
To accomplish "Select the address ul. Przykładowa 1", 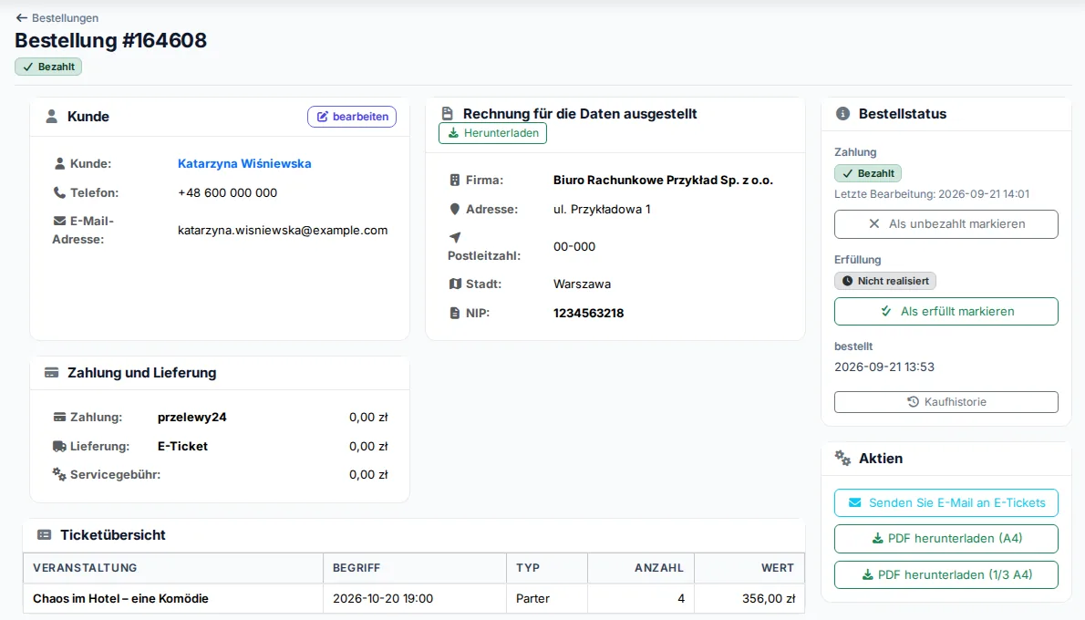I will (602, 209).
